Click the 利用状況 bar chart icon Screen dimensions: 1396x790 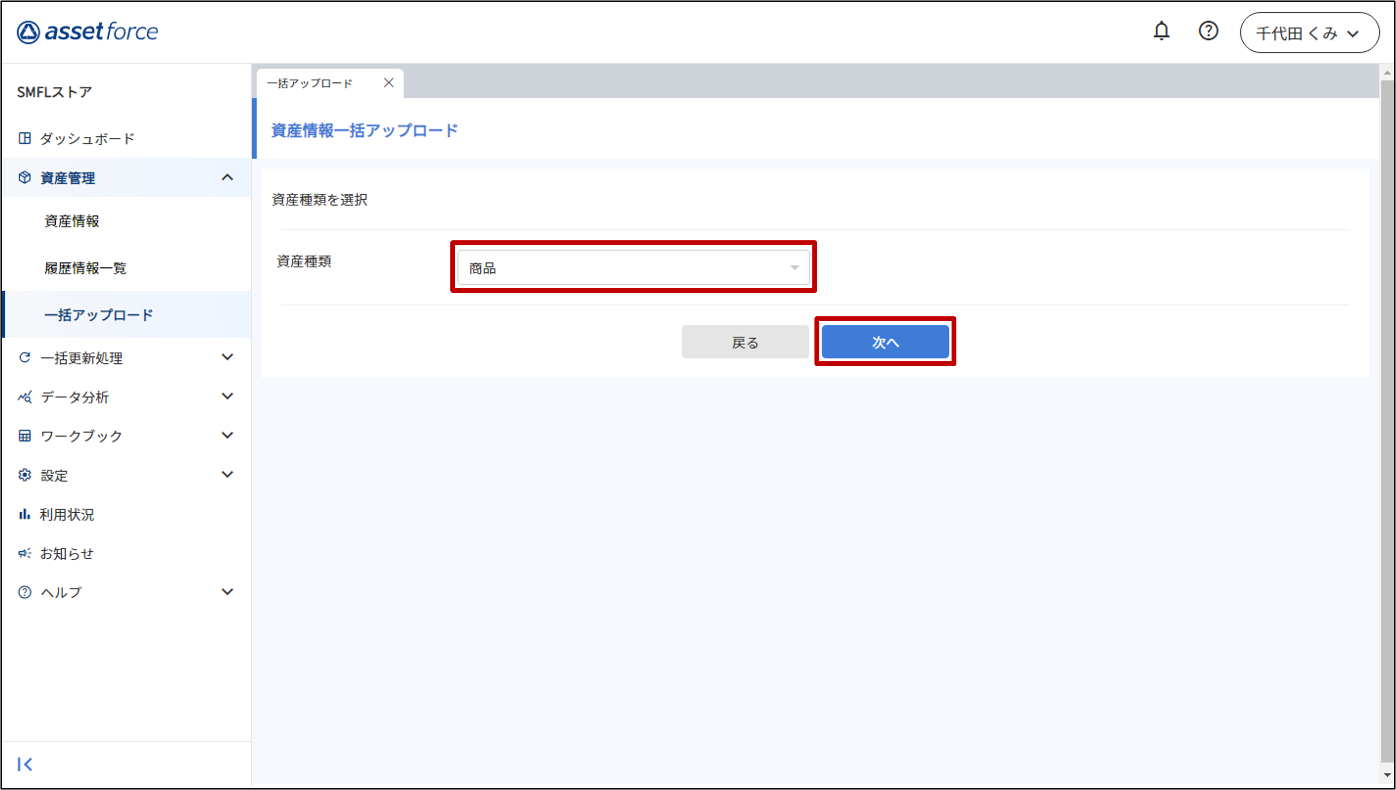[x=25, y=514]
